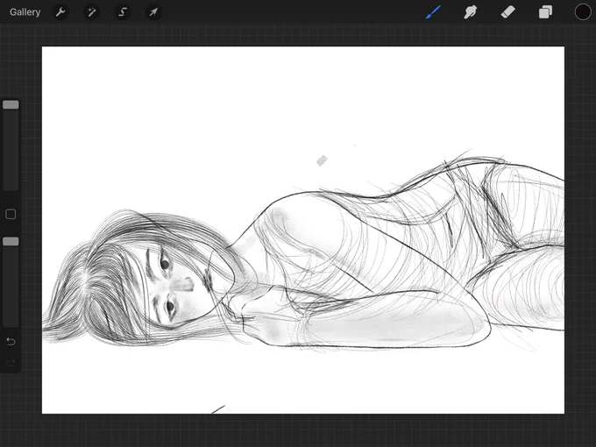Open the Adjustments magic wand menu

(92, 12)
